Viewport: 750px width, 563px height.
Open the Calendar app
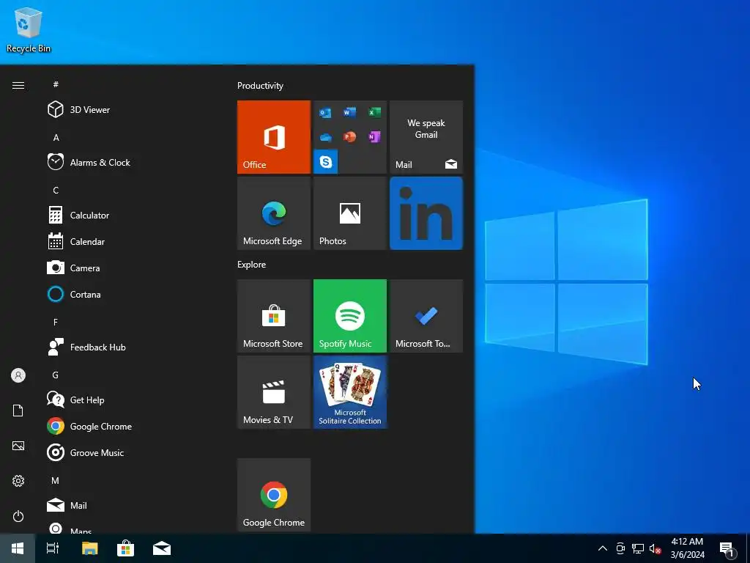(x=129, y=241)
